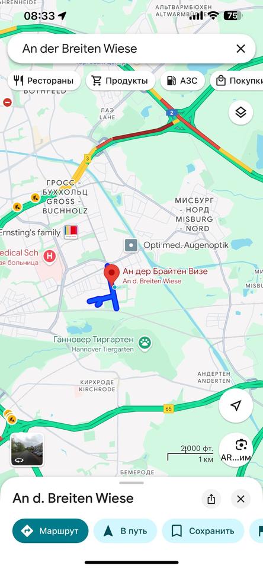Select the Покупки filter chip

click(236, 81)
